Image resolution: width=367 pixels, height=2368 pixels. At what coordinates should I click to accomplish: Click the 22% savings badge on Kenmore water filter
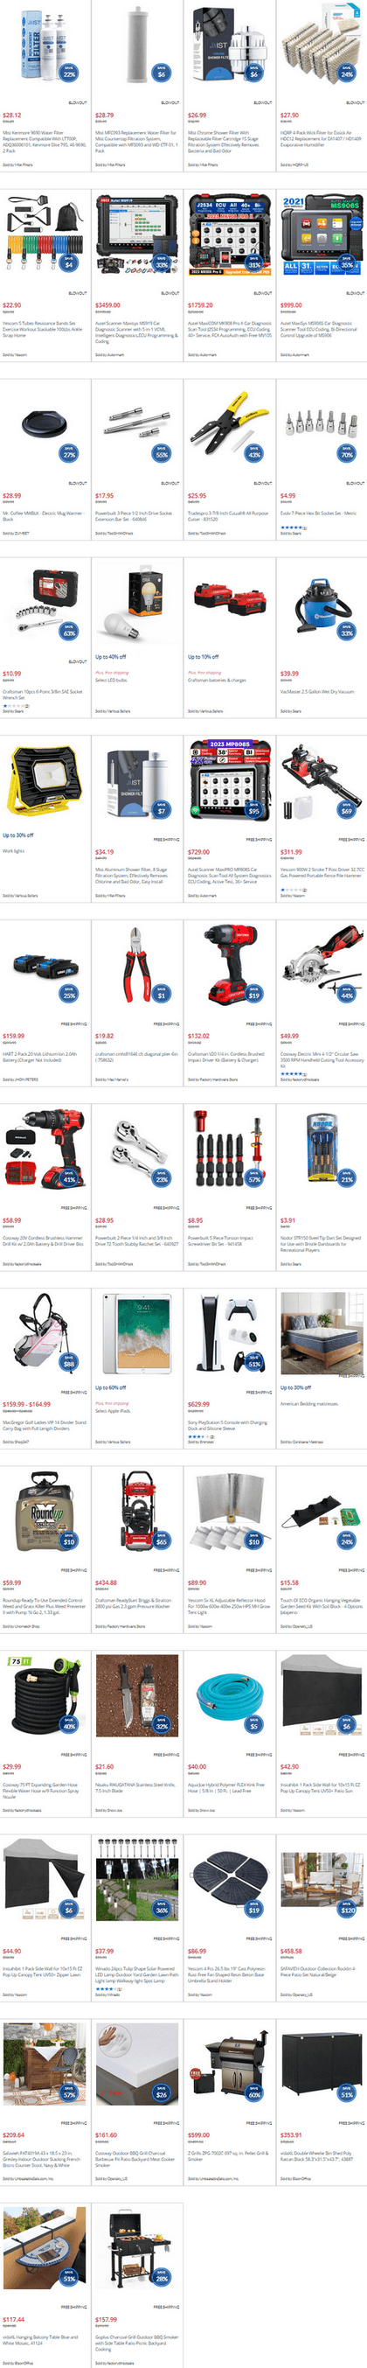click(x=69, y=73)
